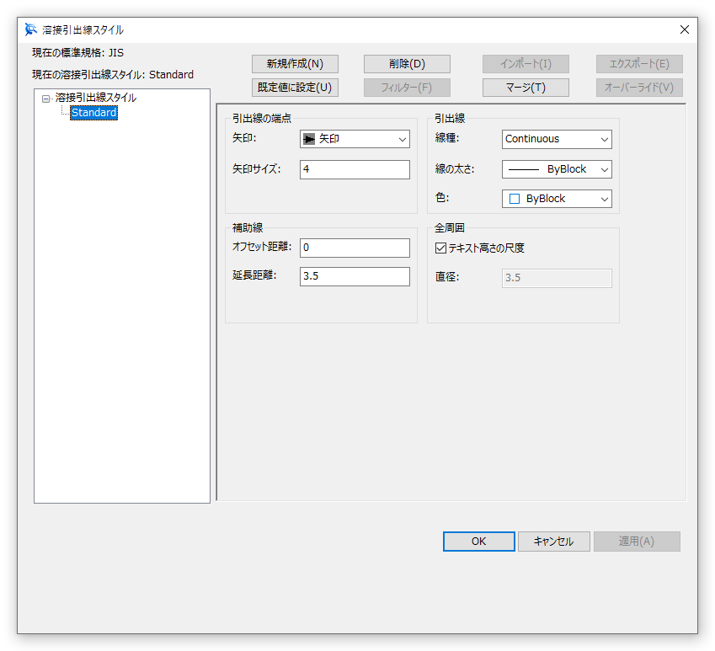Screen dimensions: 715x651
Task: Select the 溶接引出線スタイル root tree item
Action: pos(95,98)
